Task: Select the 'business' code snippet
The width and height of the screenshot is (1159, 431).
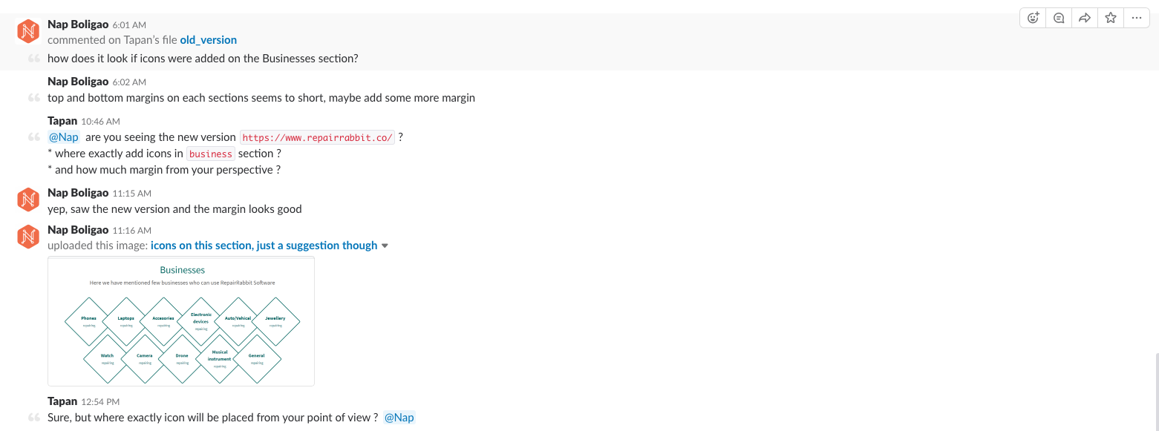Action: click(x=211, y=154)
